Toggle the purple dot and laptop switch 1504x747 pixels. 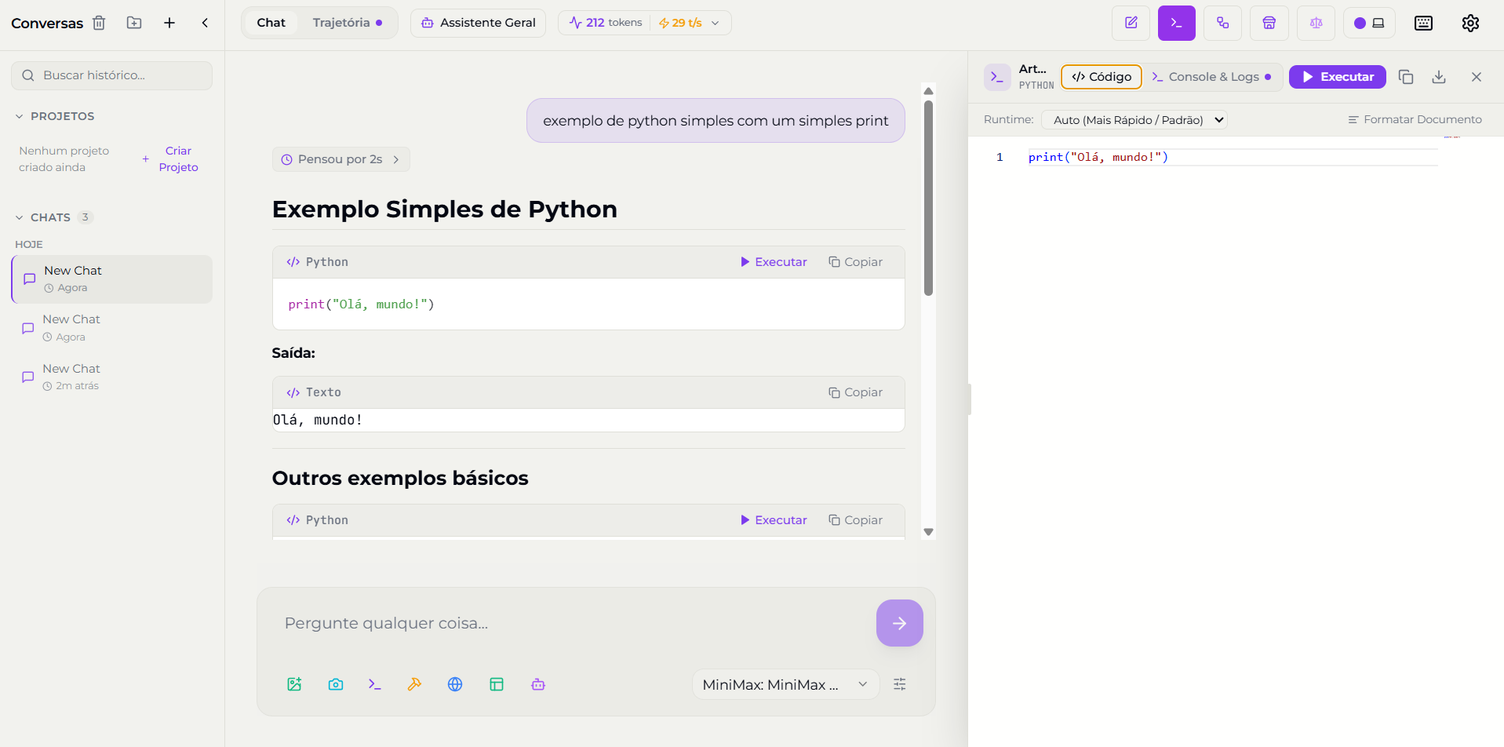pos(1369,23)
